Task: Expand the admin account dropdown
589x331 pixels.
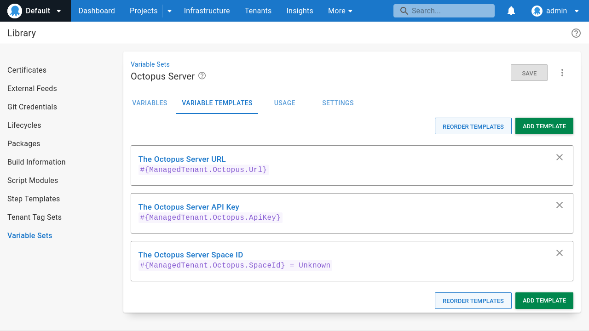Action: (x=577, y=11)
